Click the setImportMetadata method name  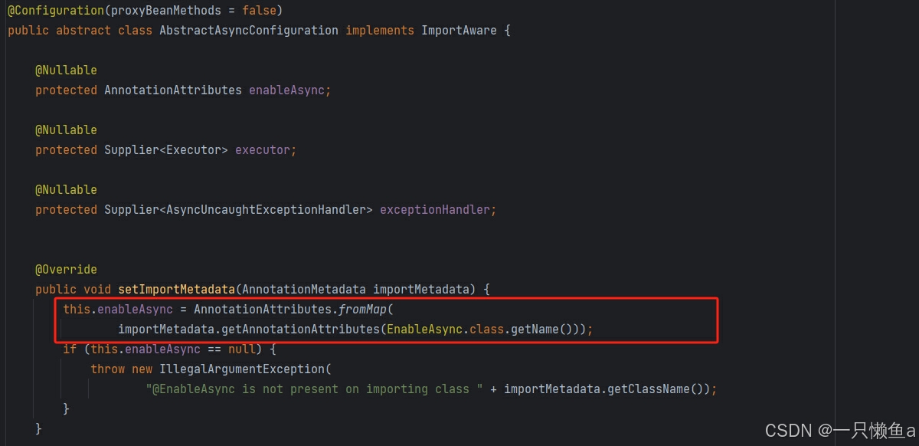pyautogui.click(x=176, y=290)
